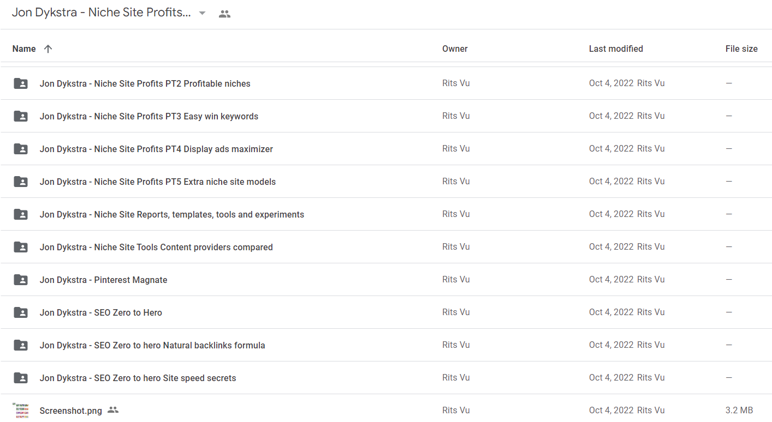Click folder icon for Content providers compared row
772x422 pixels.
click(x=21, y=247)
